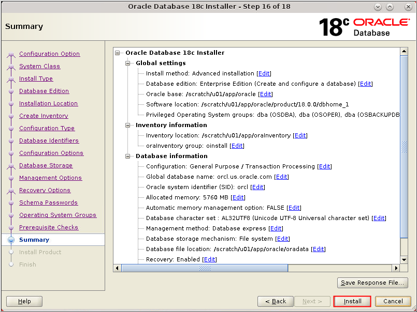Go to Installation Location step
This screenshot has width=417, height=312.
tap(48, 103)
